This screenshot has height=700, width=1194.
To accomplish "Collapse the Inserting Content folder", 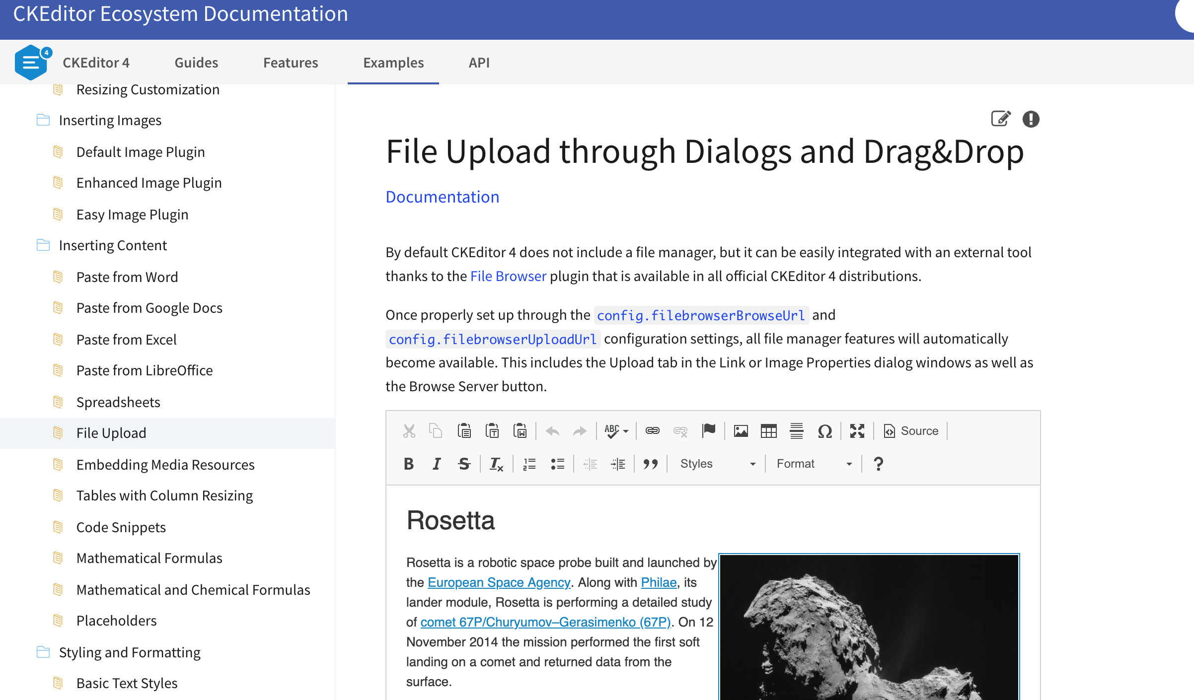I will point(43,245).
